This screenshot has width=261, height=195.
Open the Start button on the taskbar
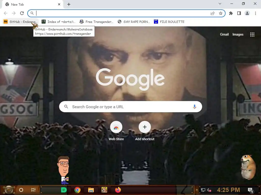click(9, 190)
